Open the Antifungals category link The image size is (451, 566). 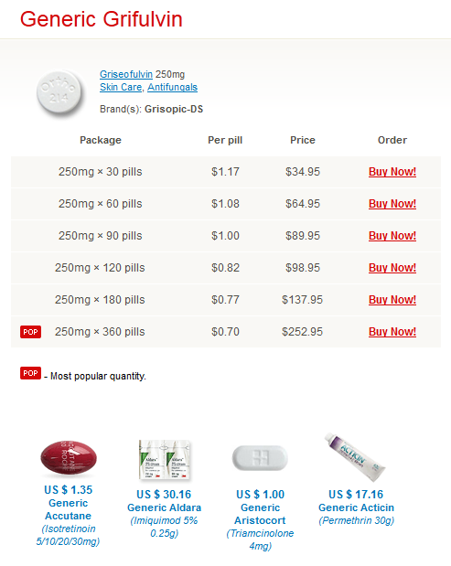172,88
